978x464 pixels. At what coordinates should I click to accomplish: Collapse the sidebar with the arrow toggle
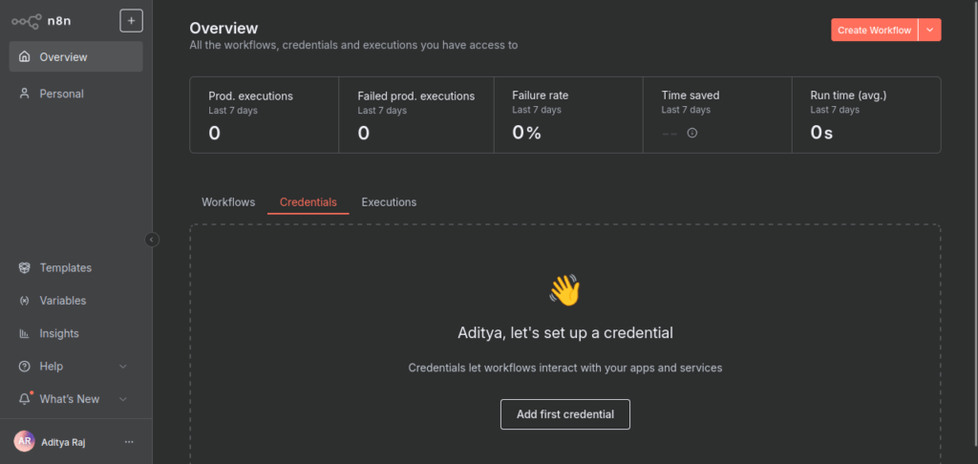pyautogui.click(x=152, y=240)
